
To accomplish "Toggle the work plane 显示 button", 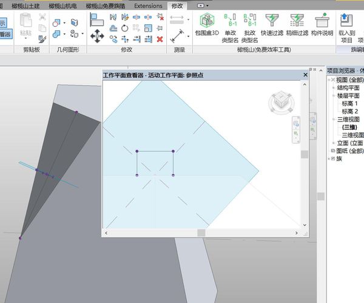I will pyautogui.click(x=2, y=23).
